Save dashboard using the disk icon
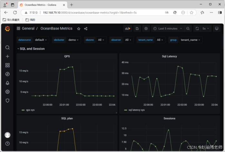The image size is (225, 152). pos(137,29)
